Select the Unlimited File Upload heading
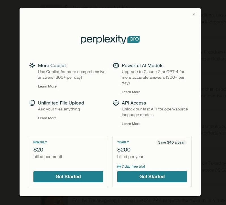The image size is (226, 205). [61, 103]
